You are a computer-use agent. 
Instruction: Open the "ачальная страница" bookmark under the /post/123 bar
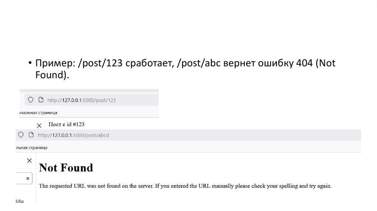point(39,112)
